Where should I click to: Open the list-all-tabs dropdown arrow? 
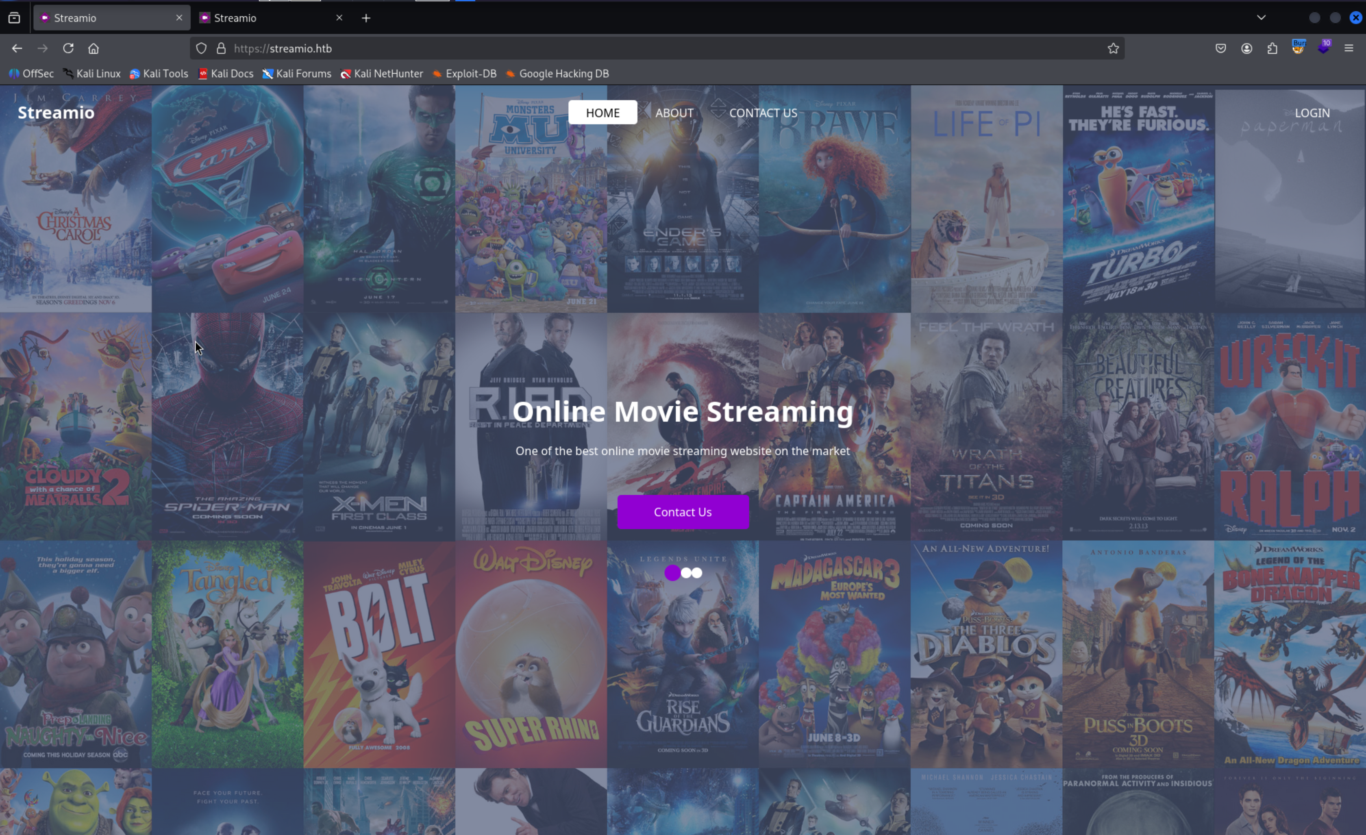tap(1261, 18)
